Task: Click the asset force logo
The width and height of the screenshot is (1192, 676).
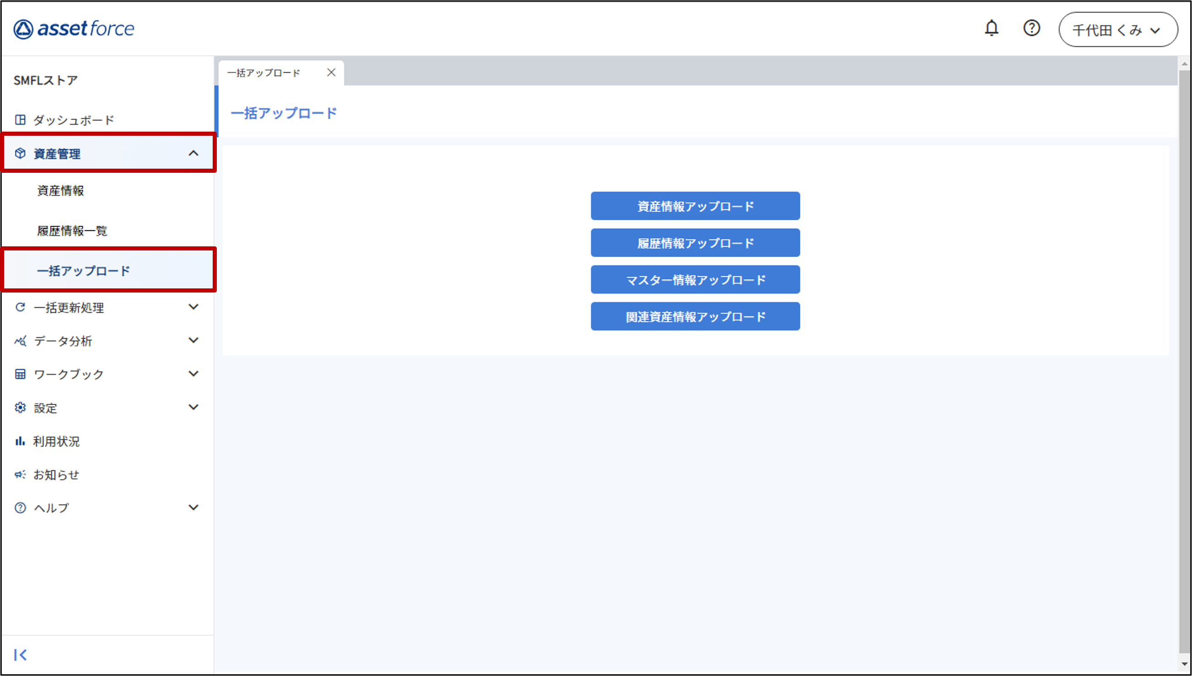Action: pyautogui.click(x=74, y=29)
